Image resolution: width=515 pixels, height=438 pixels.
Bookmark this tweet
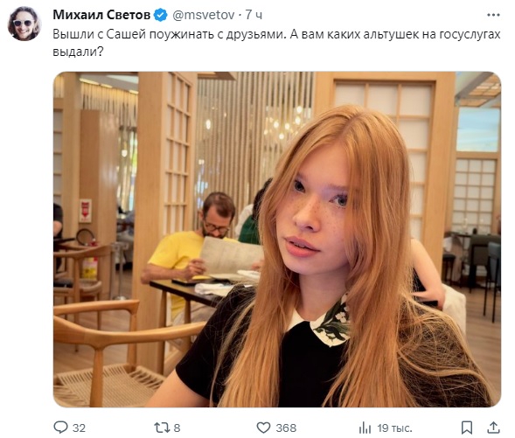467,428
